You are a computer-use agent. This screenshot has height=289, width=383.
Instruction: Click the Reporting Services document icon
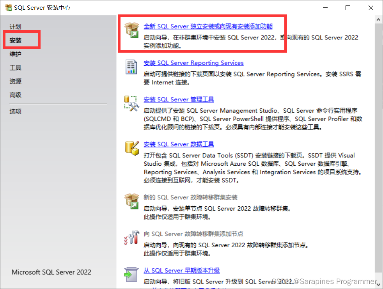click(x=131, y=67)
